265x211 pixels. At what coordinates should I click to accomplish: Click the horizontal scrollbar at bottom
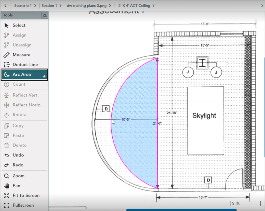(x=181, y=210)
